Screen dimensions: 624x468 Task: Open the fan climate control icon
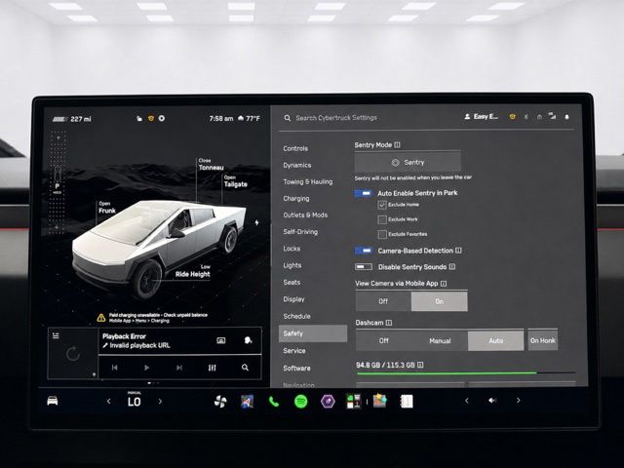click(x=220, y=402)
